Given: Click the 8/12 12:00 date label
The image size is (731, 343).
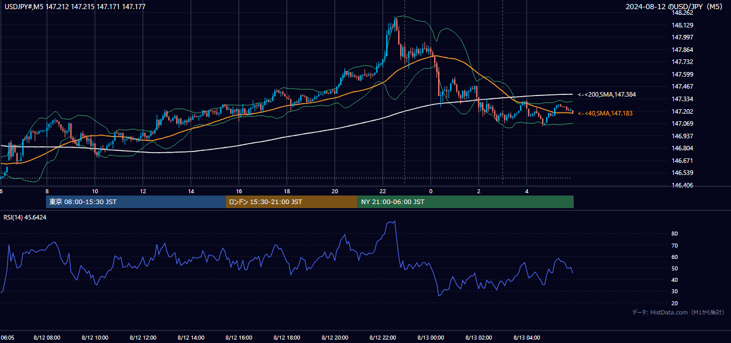Looking at the screenshot, I should click(143, 337).
